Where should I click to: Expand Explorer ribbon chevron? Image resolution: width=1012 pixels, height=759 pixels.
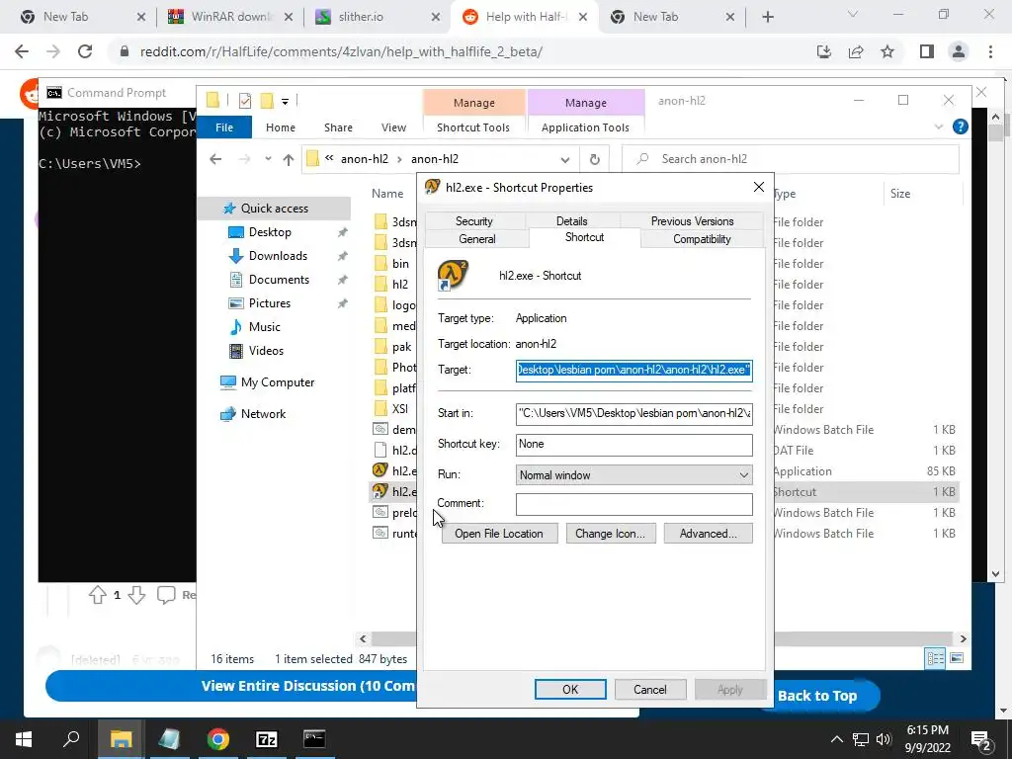tap(939, 127)
